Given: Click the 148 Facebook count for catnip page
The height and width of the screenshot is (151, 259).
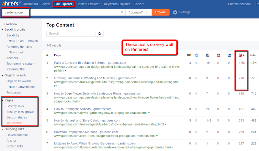Looking at the screenshot, I should click(x=209, y=121).
